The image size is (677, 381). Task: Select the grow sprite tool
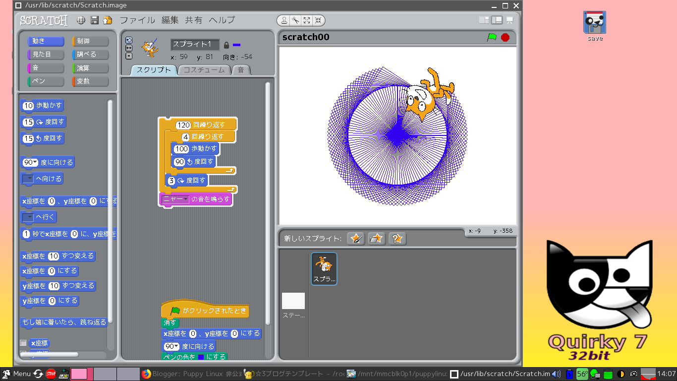(307, 20)
